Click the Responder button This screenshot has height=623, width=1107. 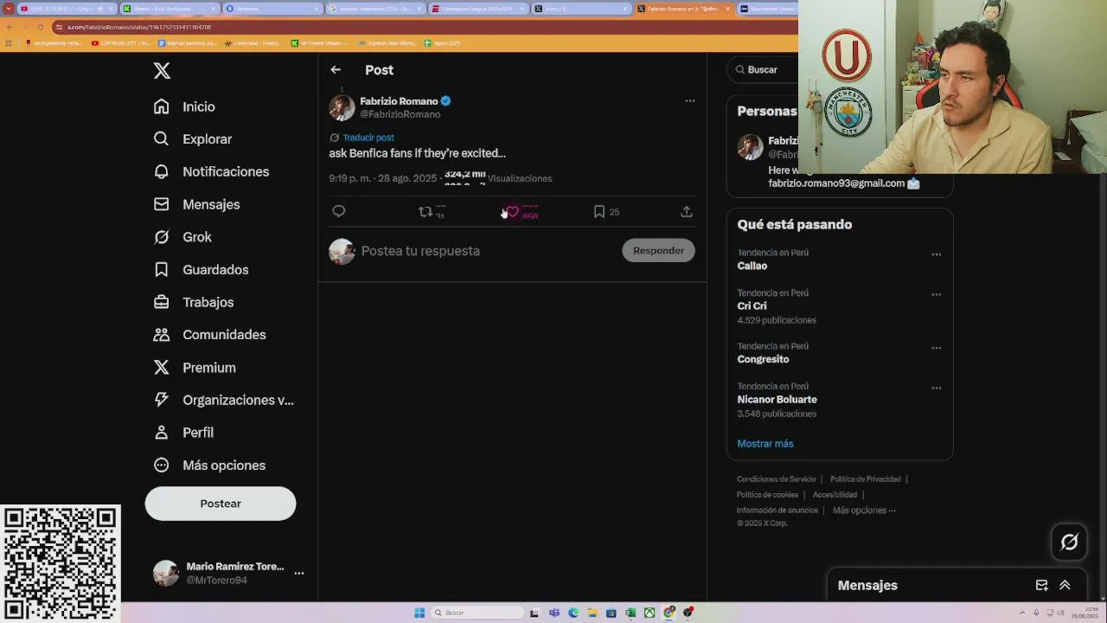(658, 251)
